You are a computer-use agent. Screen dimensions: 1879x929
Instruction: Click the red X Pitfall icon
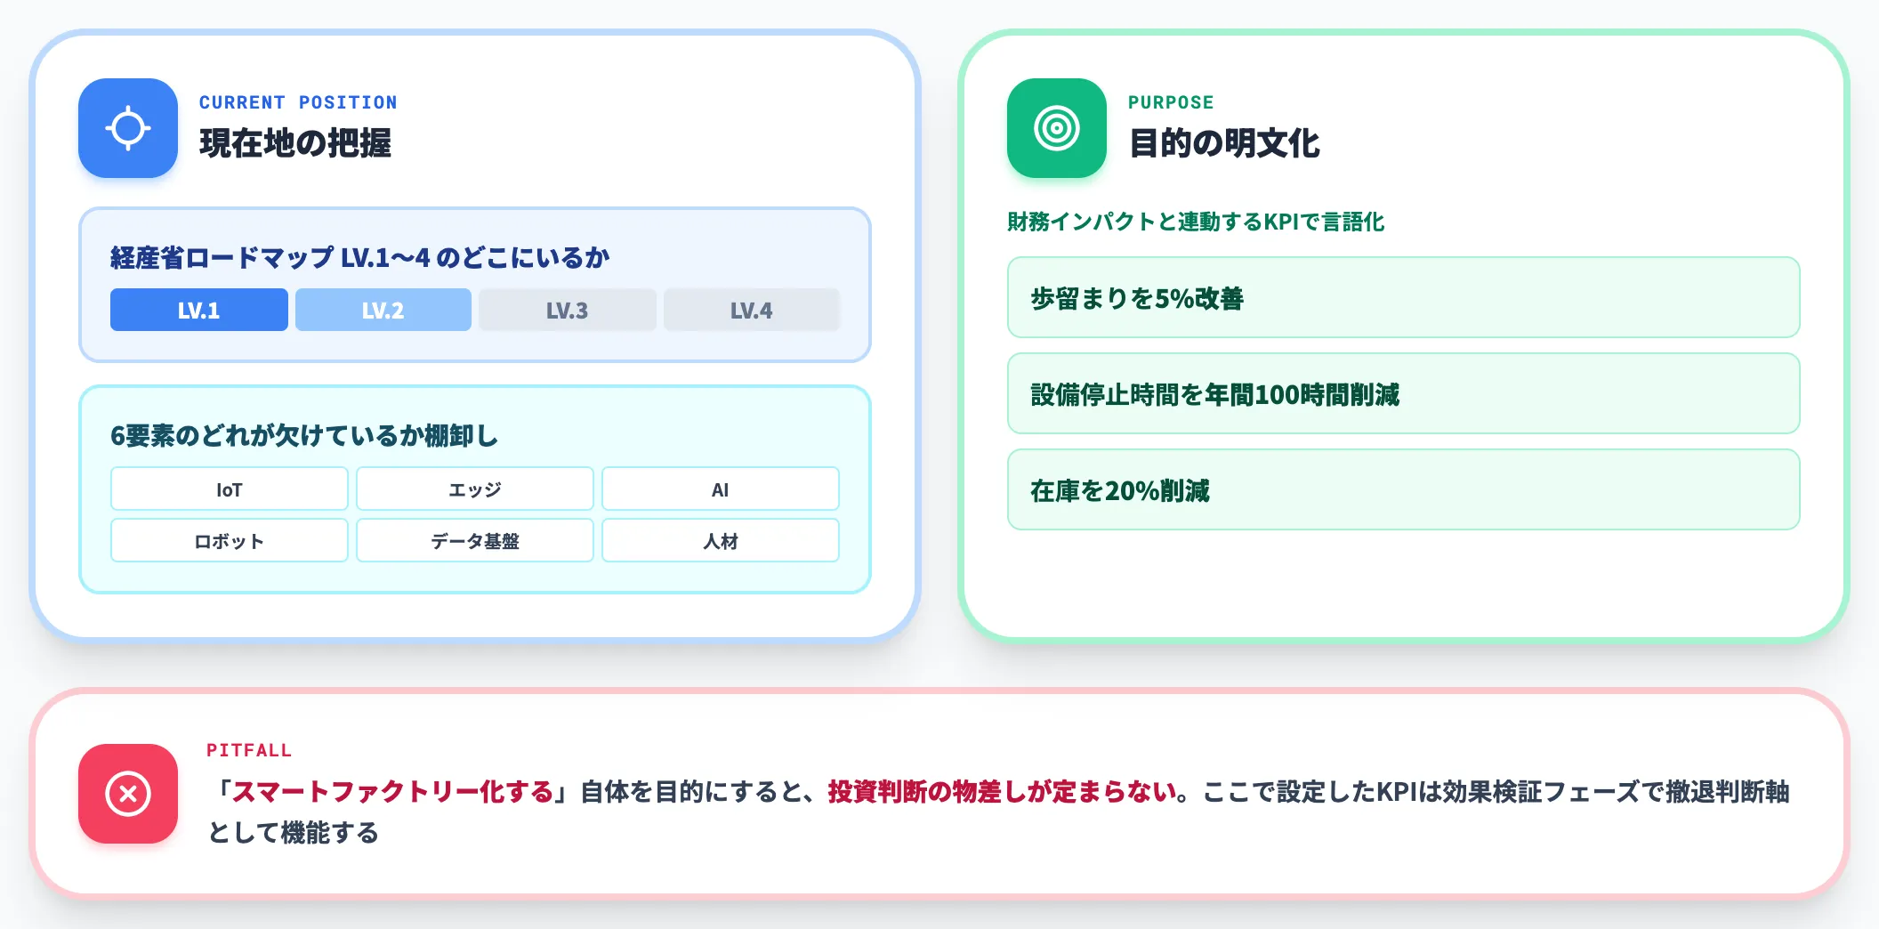(128, 794)
